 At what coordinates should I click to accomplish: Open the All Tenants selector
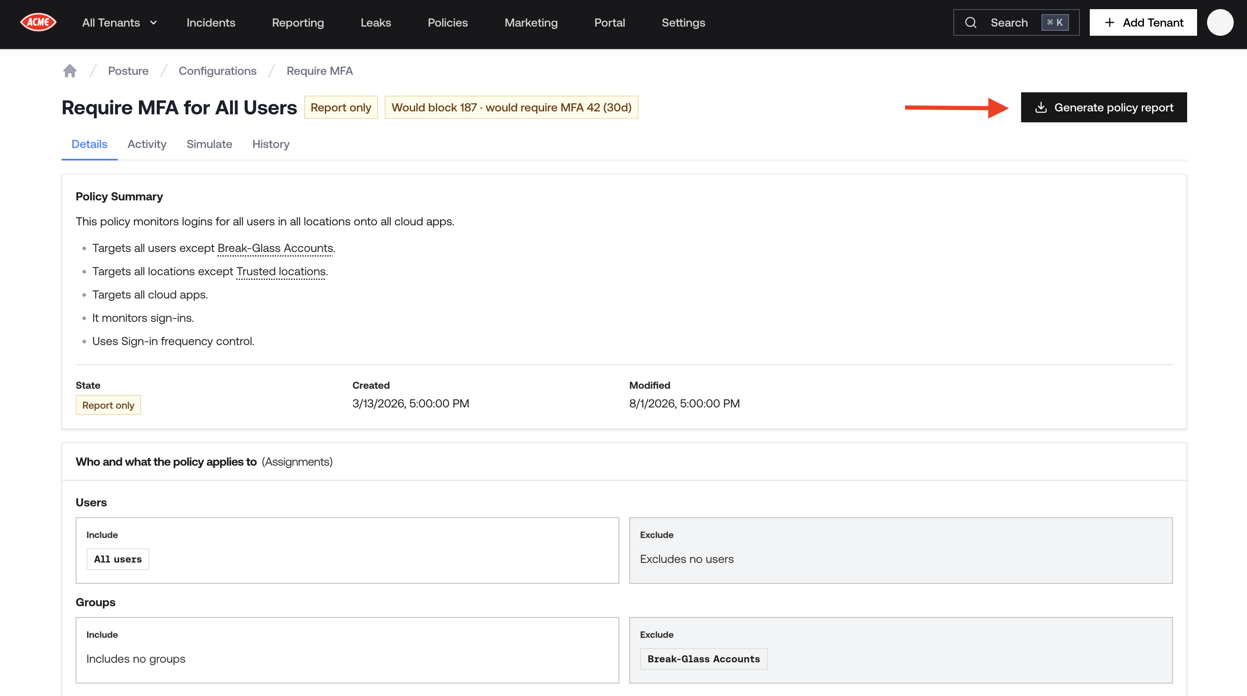119,22
